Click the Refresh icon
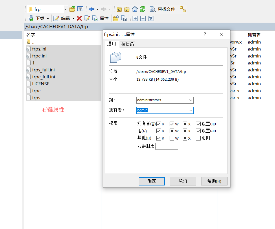This screenshot has width=275, height=229. (x=142, y=9)
